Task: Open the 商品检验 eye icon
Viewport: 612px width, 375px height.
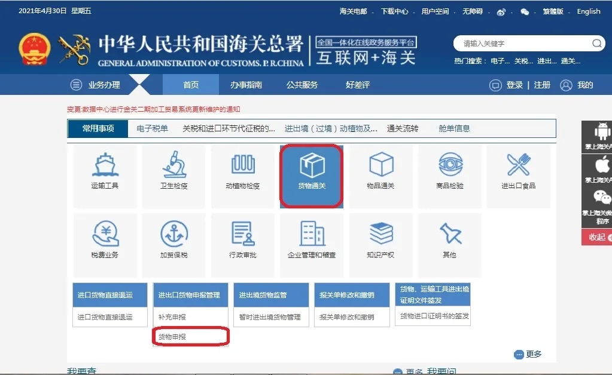Action: click(450, 165)
